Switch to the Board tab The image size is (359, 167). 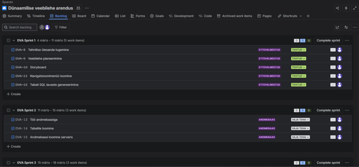click(79, 16)
